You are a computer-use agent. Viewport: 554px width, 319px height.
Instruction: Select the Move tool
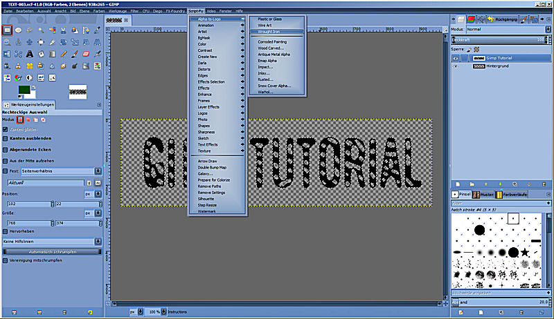30,42
